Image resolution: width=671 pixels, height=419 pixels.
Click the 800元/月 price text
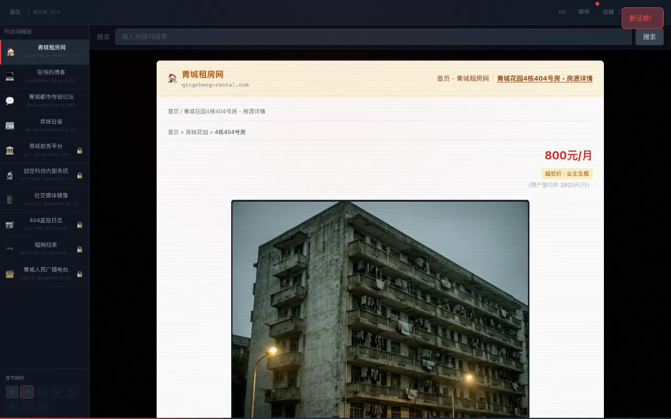(x=568, y=156)
